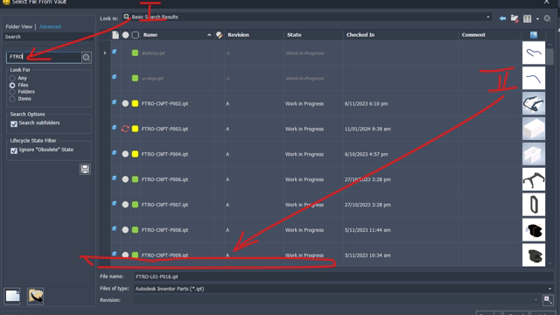This screenshot has height=315, width=560.
Task: Toggle Ignore Obsolete State checkbox
Action: (x=14, y=150)
